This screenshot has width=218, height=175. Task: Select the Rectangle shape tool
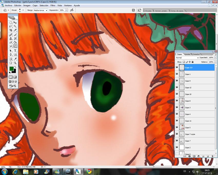click(15, 54)
